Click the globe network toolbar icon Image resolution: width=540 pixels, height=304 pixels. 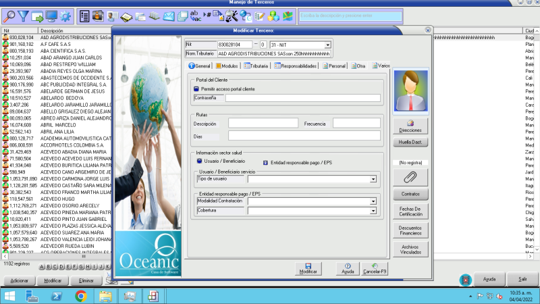point(246,16)
